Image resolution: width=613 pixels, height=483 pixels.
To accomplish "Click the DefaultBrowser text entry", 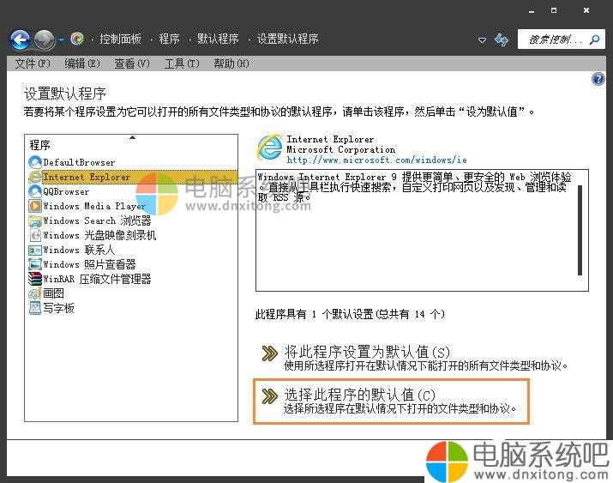I will 79,162.
